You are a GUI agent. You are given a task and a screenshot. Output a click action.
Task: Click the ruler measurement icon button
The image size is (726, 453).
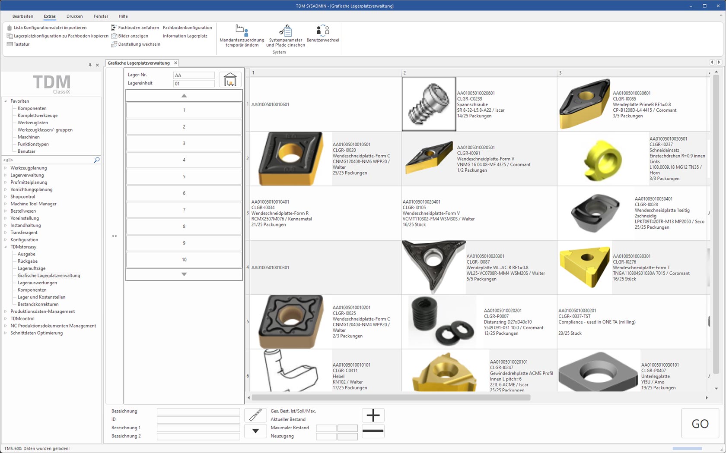tap(255, 415)
